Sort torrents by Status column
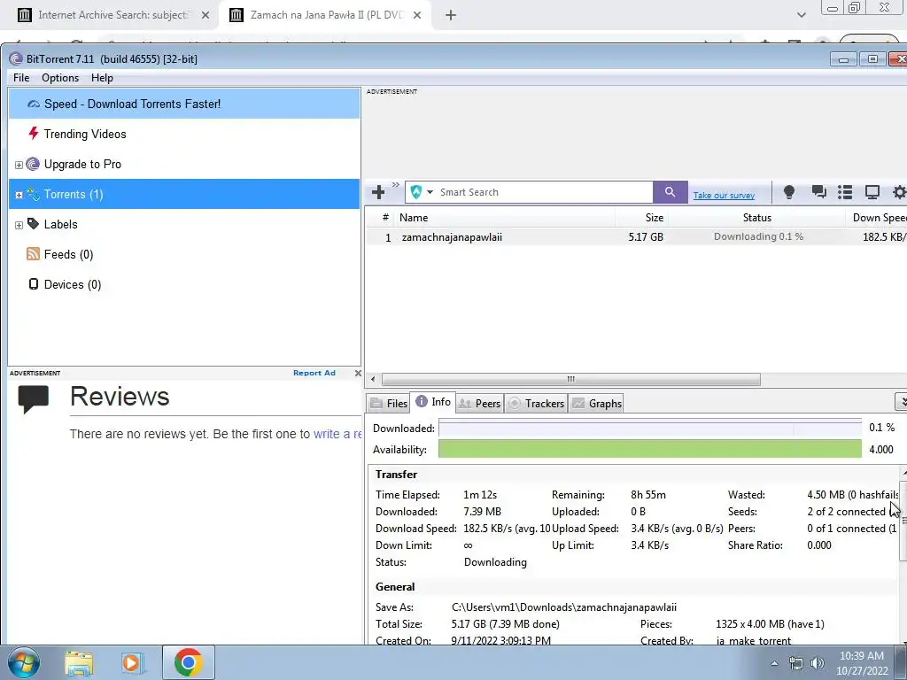This screenshot has width=907, height=680. (756, 218)
